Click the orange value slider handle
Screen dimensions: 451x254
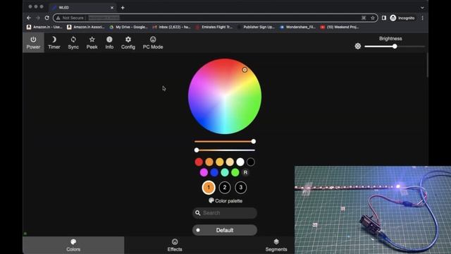(x=254, y=141)
